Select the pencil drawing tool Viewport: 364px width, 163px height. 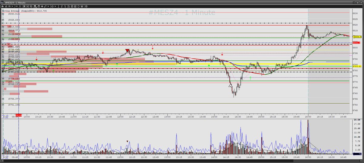click(x=45, y=6)
